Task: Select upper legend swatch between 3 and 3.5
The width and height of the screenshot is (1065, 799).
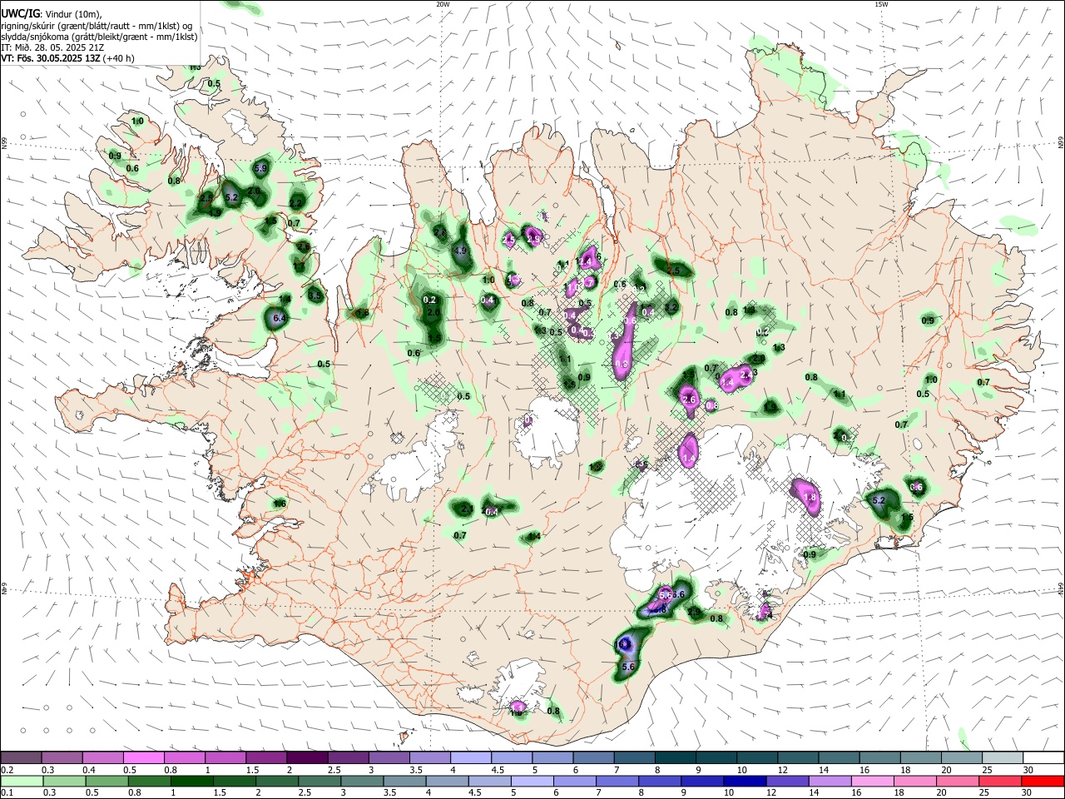Action: pos(389,757)
